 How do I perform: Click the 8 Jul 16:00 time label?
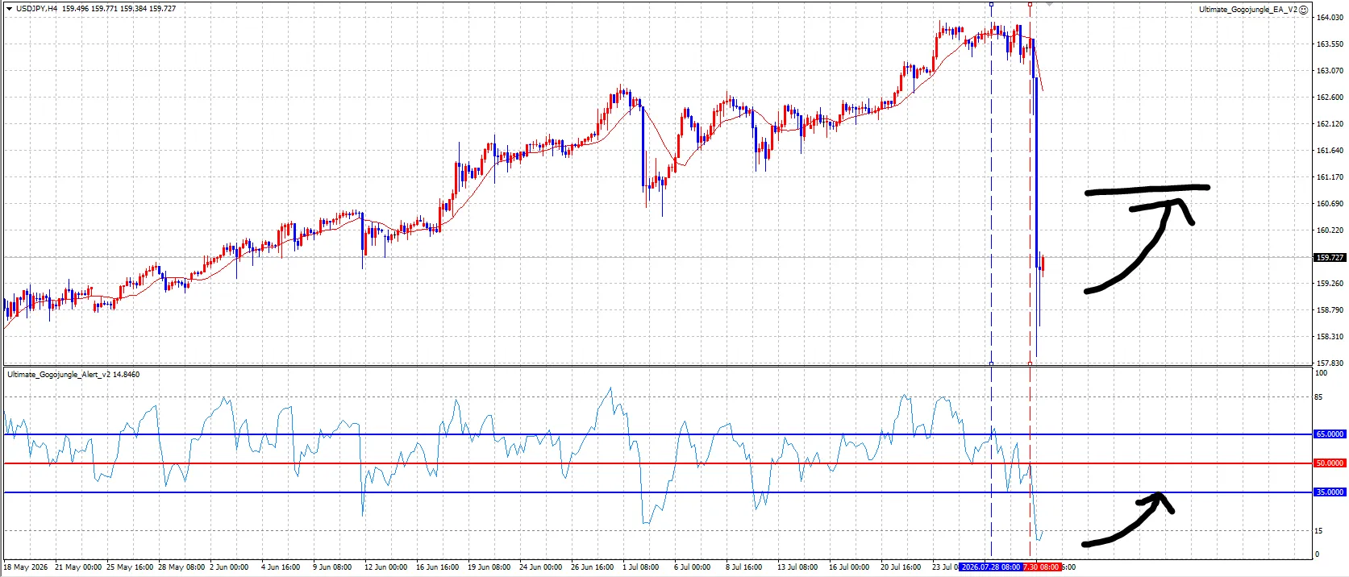click(744, 567)
